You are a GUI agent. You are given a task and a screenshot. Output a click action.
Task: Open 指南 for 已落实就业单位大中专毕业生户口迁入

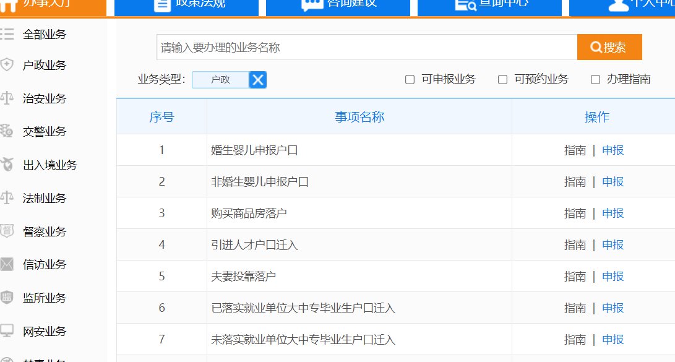(x=575, y=308)
